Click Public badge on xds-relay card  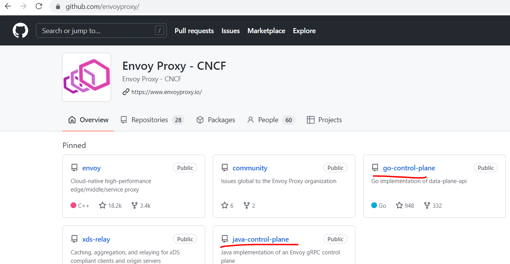pyautogui.click(x=185, y=239)
